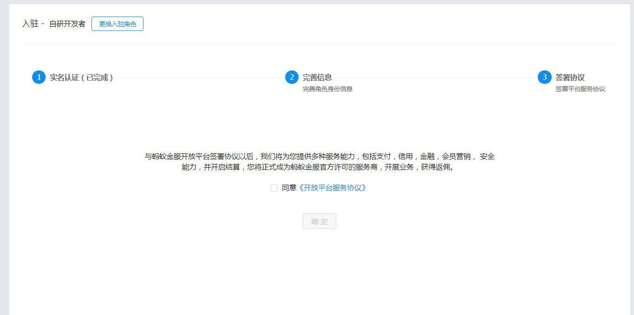The image size is (634, 315).
Task: Open the 《开放平台服务协议》 link
Action: point(332,188)
